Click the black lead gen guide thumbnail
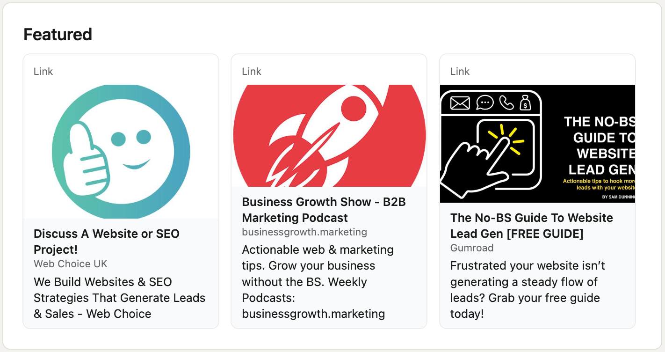This screenshot has width=665, height=352. [537, 143]
